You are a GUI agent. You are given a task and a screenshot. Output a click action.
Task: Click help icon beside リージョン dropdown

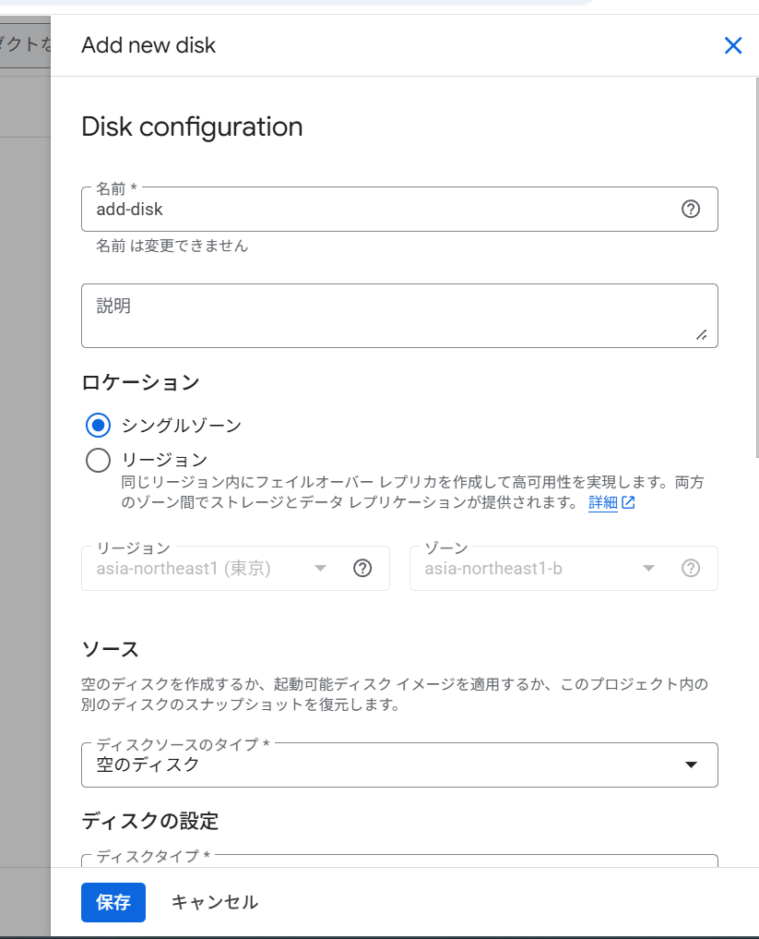tap(362, 568)
